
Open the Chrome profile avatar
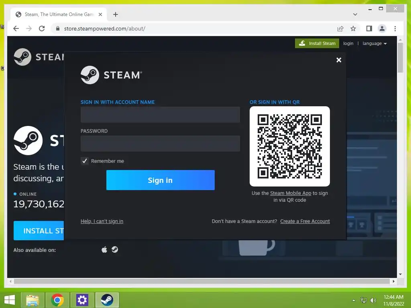pyautogui.click(x=382, y=28)
